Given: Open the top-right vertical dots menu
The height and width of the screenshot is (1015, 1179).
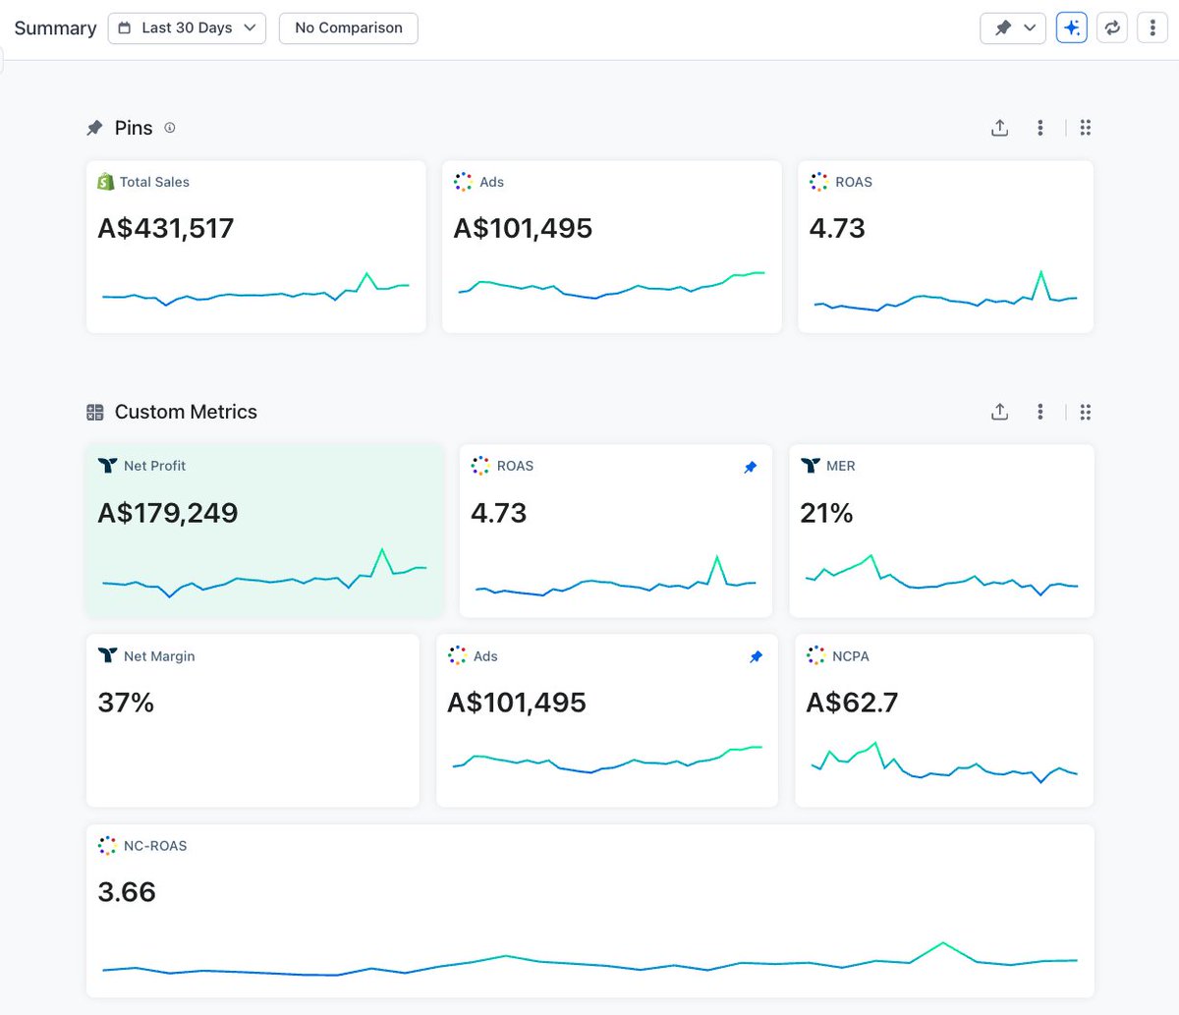Looking at the screenshot, I should (x=1152, y=28).
